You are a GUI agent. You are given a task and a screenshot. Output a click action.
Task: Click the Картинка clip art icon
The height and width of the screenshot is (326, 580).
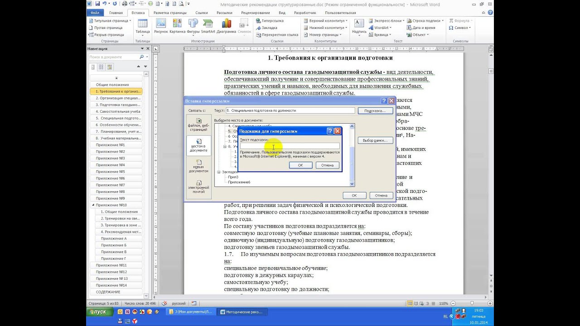click(177, 26)
